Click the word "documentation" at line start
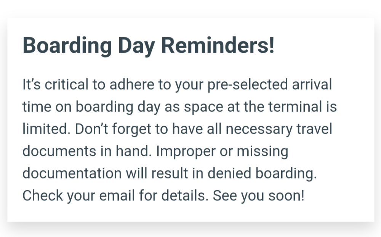 [x=72, y=173]
